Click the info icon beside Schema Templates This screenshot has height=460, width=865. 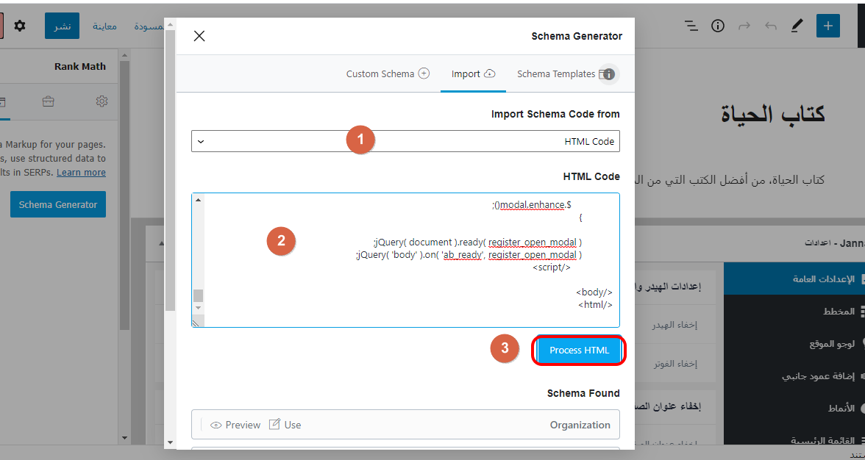609,74
